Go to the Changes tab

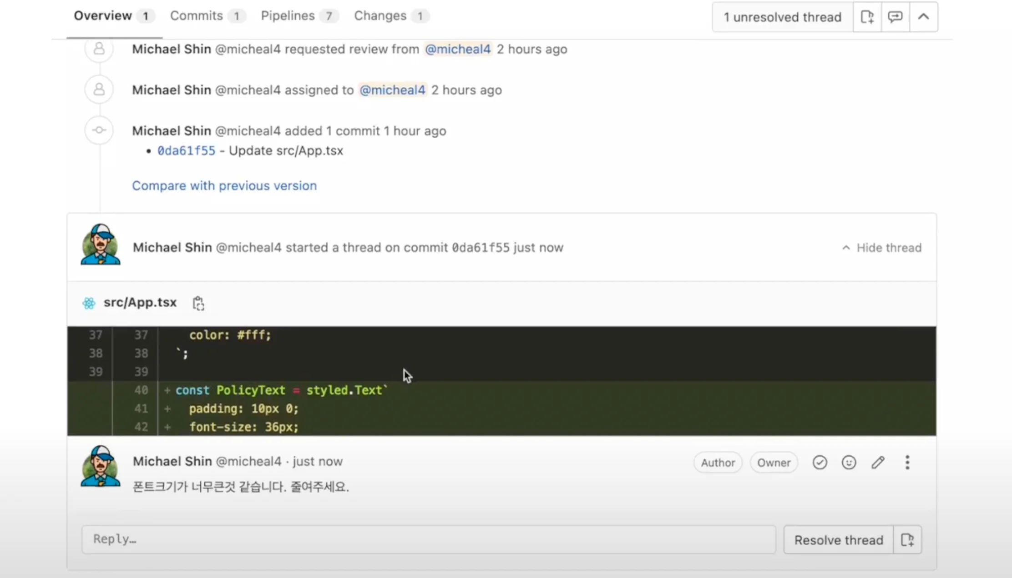click(380, 16)
